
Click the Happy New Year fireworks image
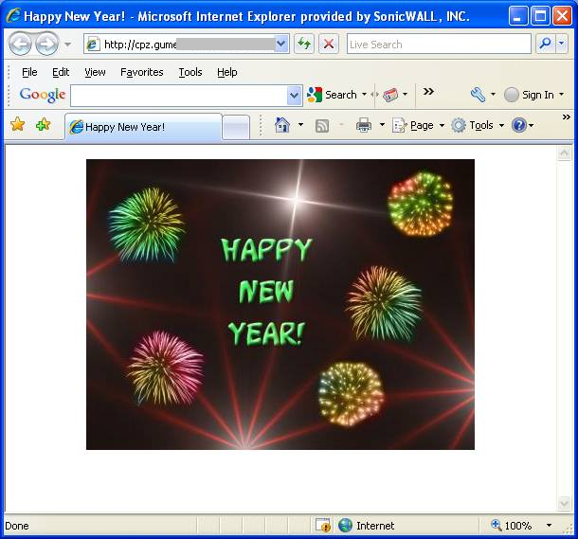[x=280, y=304]
